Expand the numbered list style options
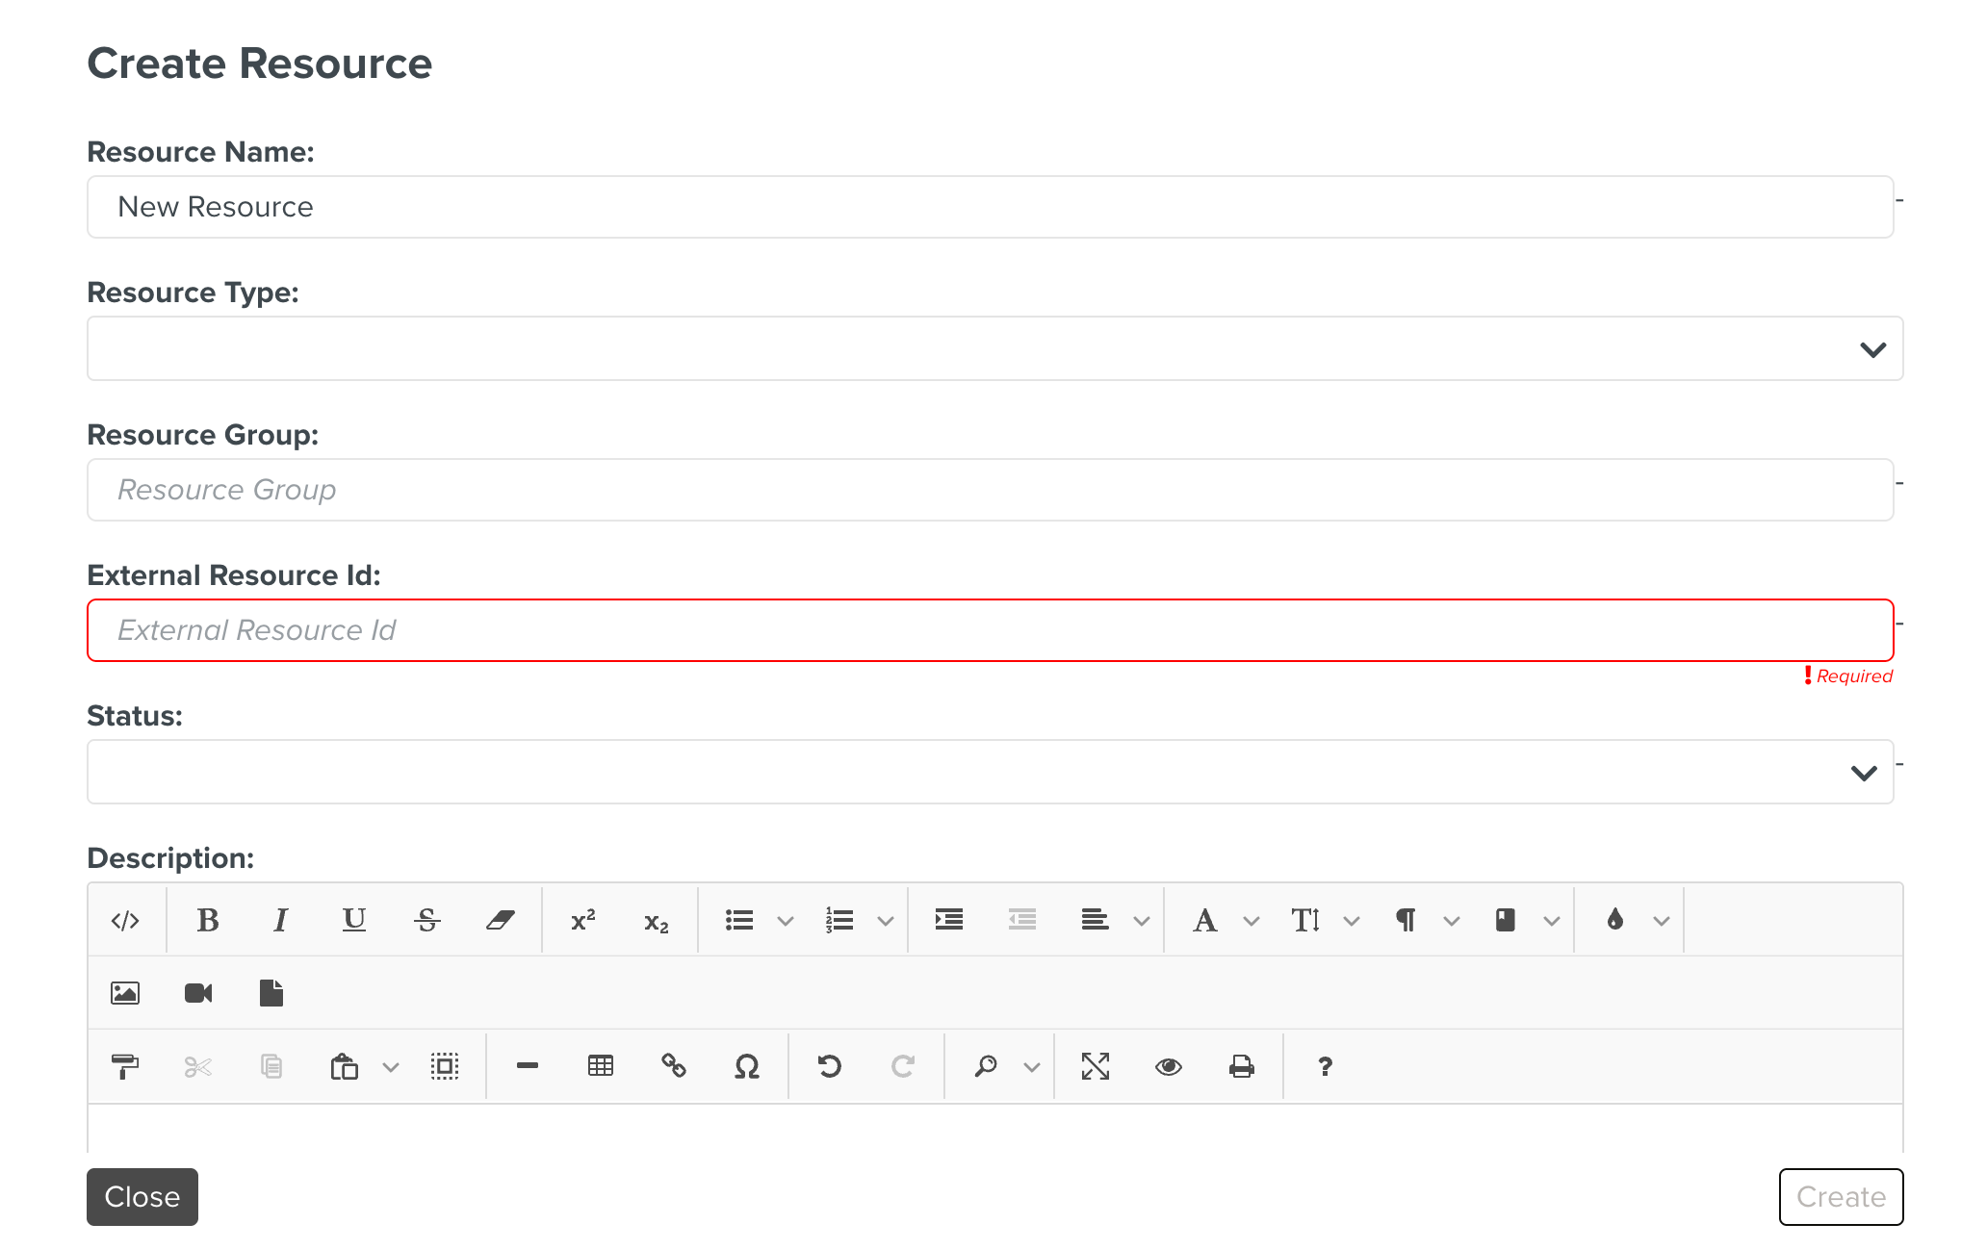Viewport: 1987px width, 1249px height. [x=885, y=920]
